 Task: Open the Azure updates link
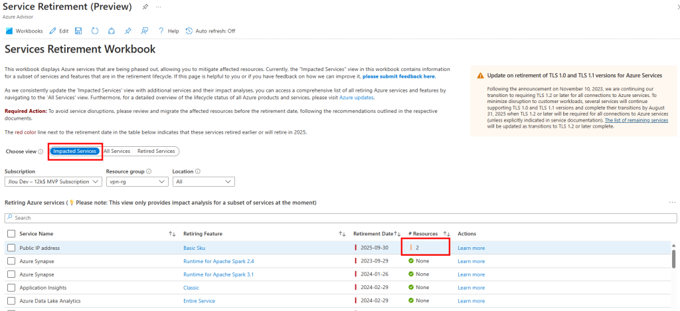coord(356,97)
